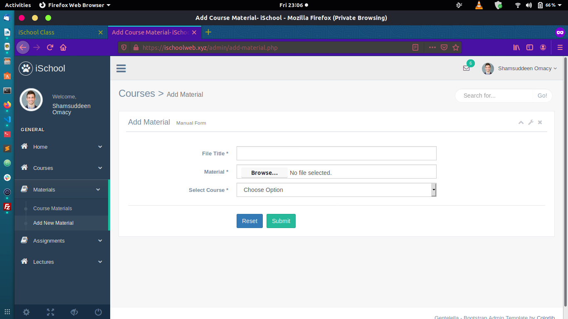Click the Go! search button
This screenshot has height=319, width=568.
(542, 96)
